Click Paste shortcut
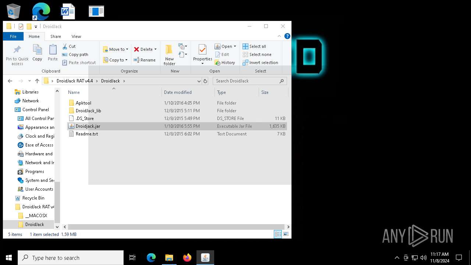Screen dimensions: 471x265 click(79, 63)
